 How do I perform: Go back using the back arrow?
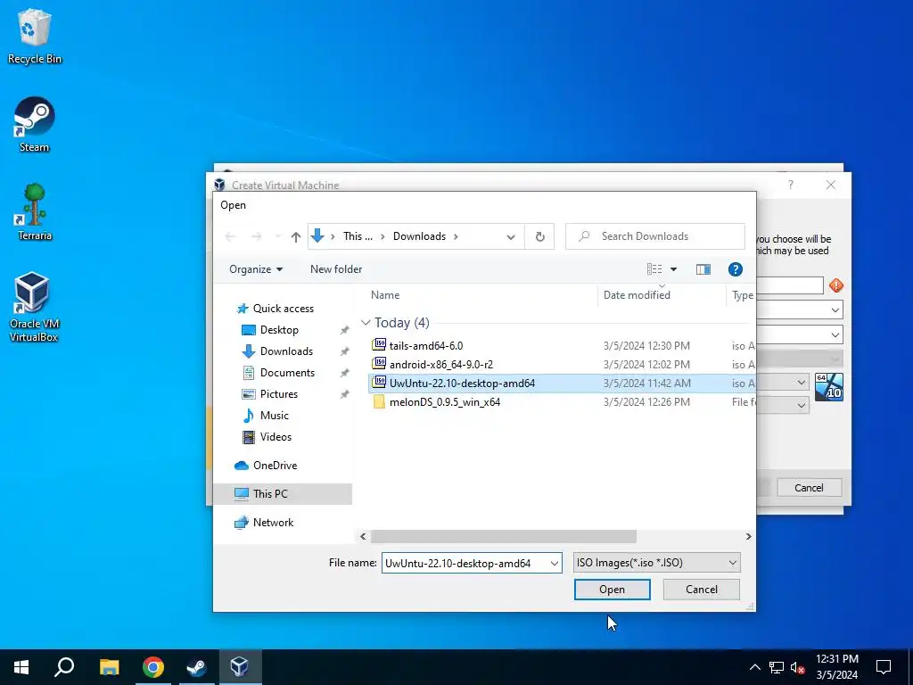(231, 236)
